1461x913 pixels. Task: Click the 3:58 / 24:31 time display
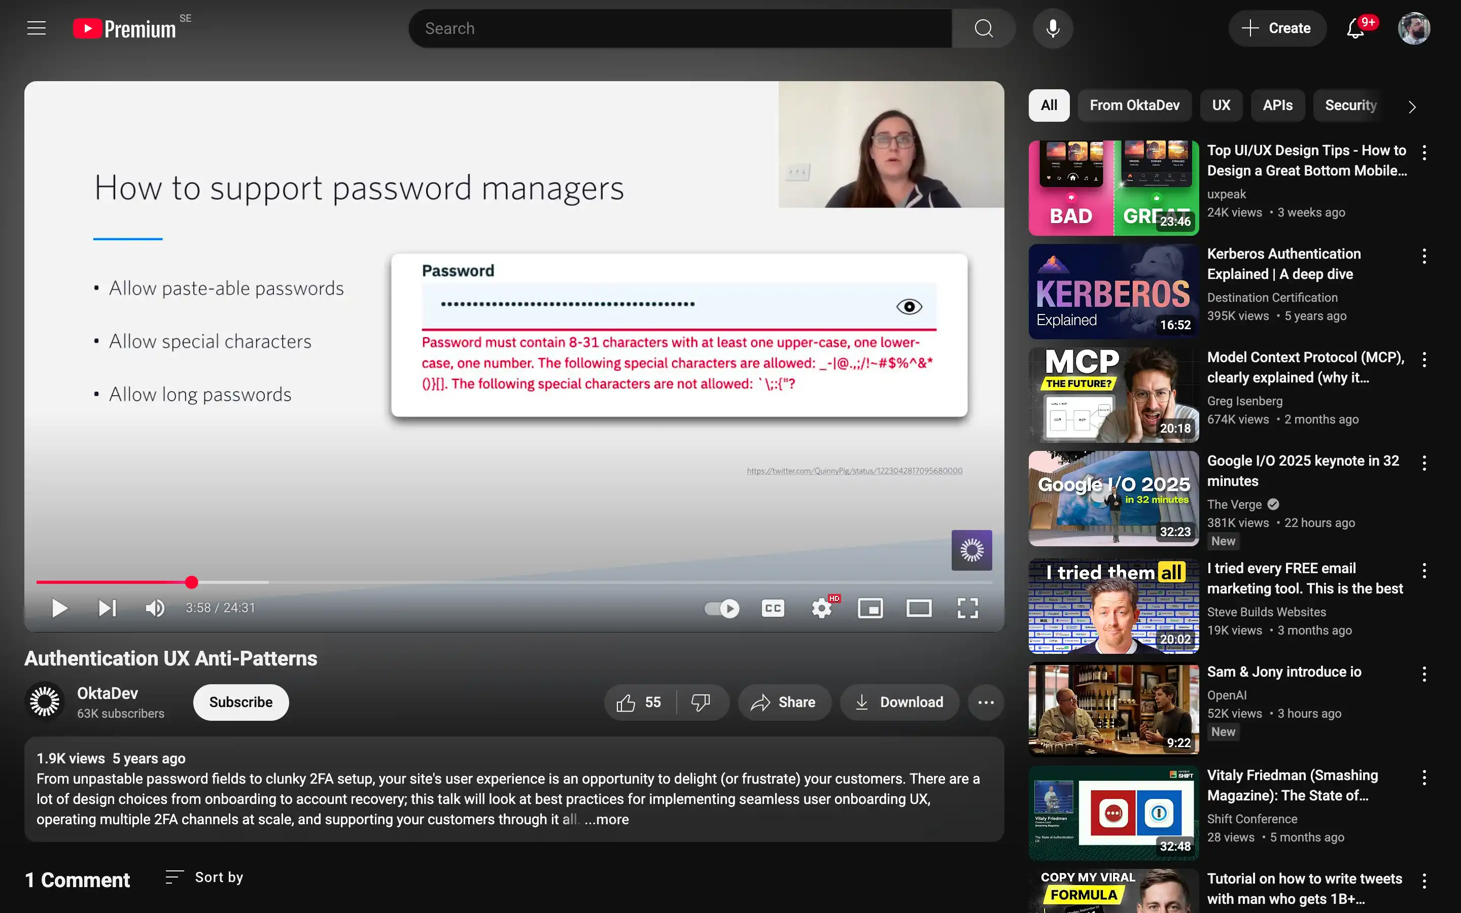click(220, 608)
